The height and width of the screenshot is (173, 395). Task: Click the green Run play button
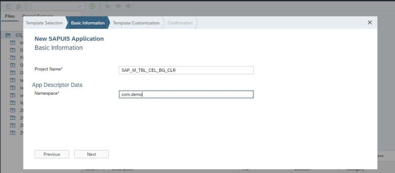click(x=93, y=6)
